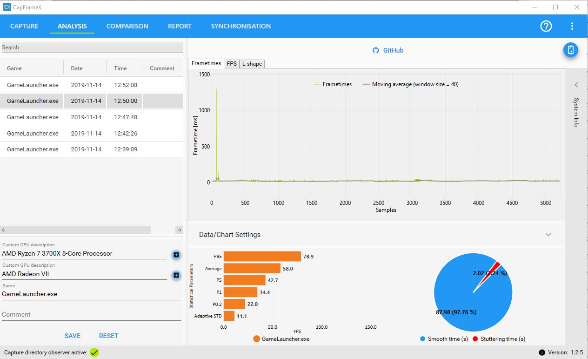Click the Average FPS bar

click(x=252, y=269)
